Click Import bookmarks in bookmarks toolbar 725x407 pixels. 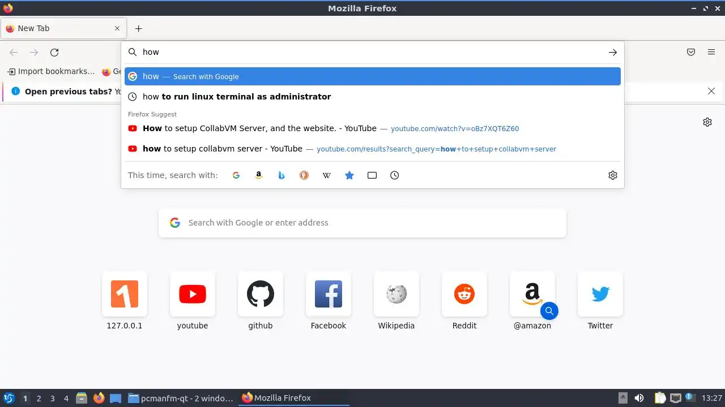click(51, 71)
